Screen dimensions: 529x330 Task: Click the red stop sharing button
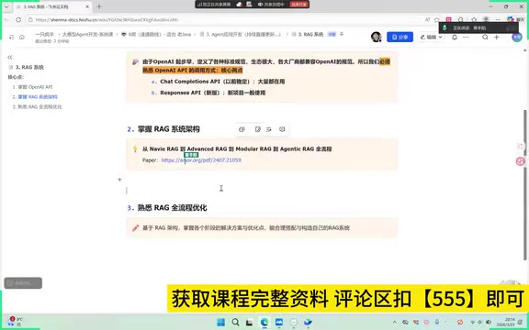(x=298, y=5)
